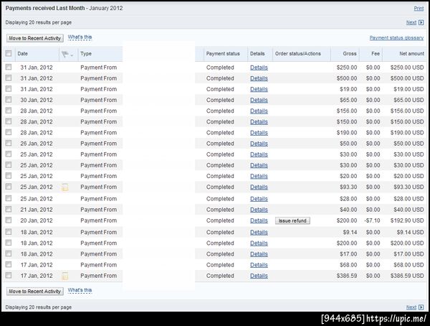Select the checkbox on the $19.00 row
This screenshot has width=430, height=326.
9,88
